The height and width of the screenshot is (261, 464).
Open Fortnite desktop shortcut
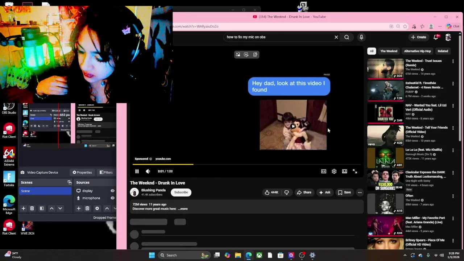9,179
